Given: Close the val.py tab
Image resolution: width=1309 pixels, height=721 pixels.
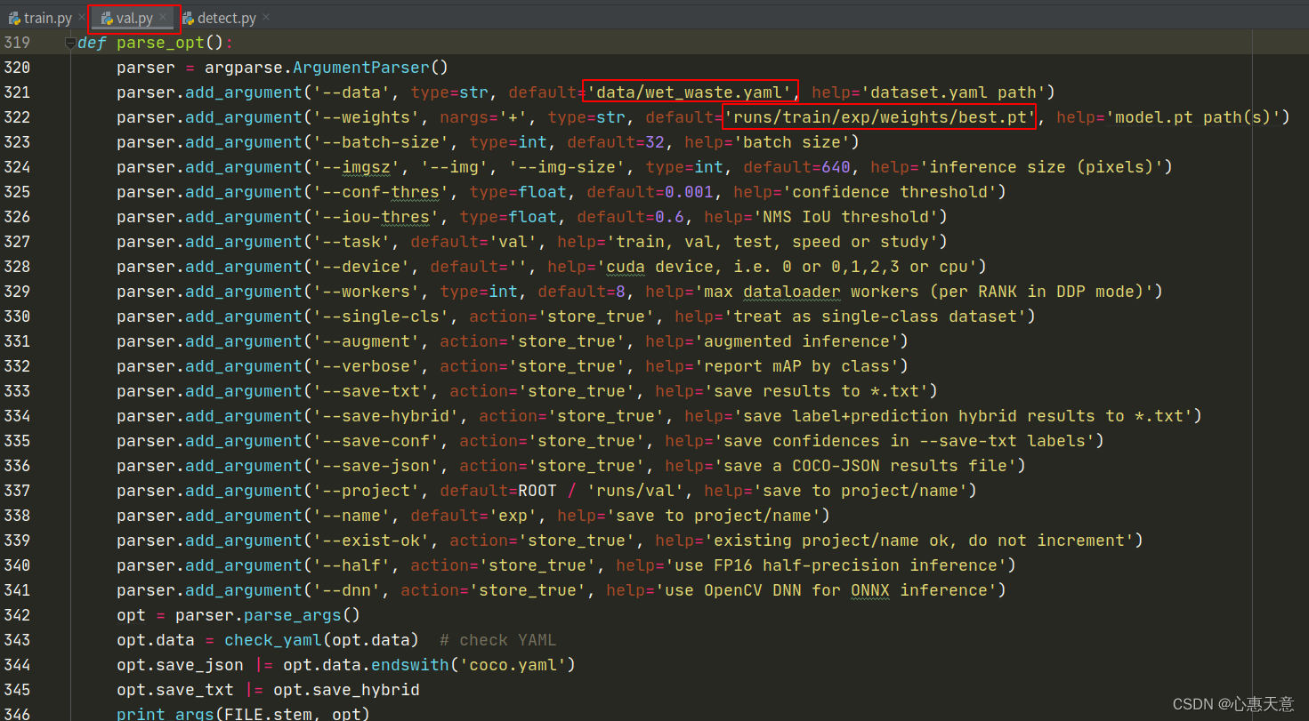Looking at the screenshot, I should 164,18.
